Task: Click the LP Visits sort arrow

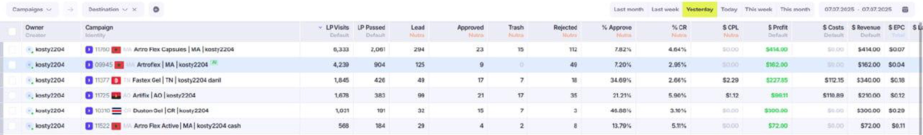Action: click(320, 27)
